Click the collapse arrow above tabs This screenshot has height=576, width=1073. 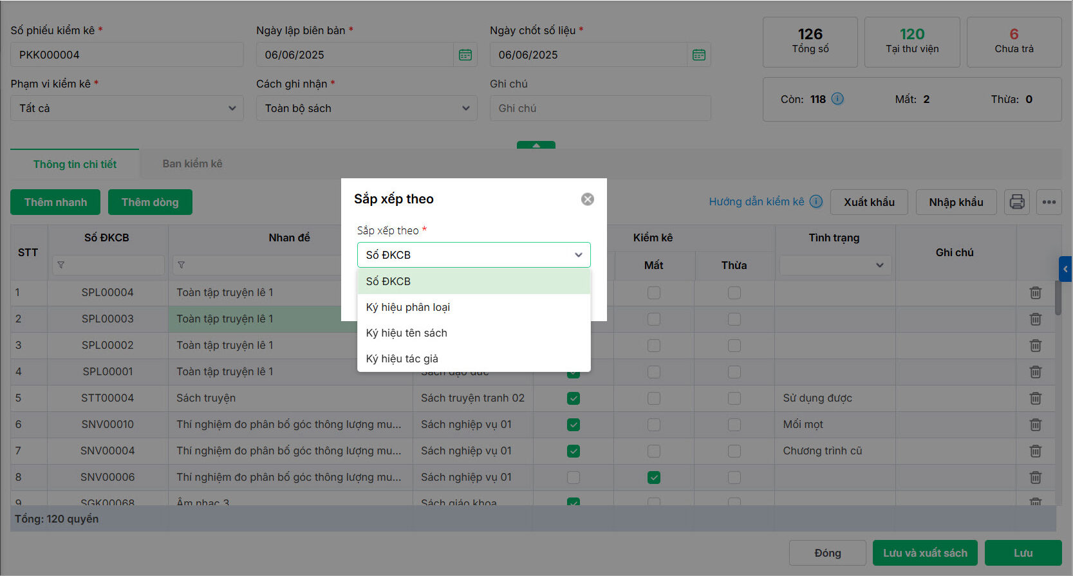[x=536, y=145]
